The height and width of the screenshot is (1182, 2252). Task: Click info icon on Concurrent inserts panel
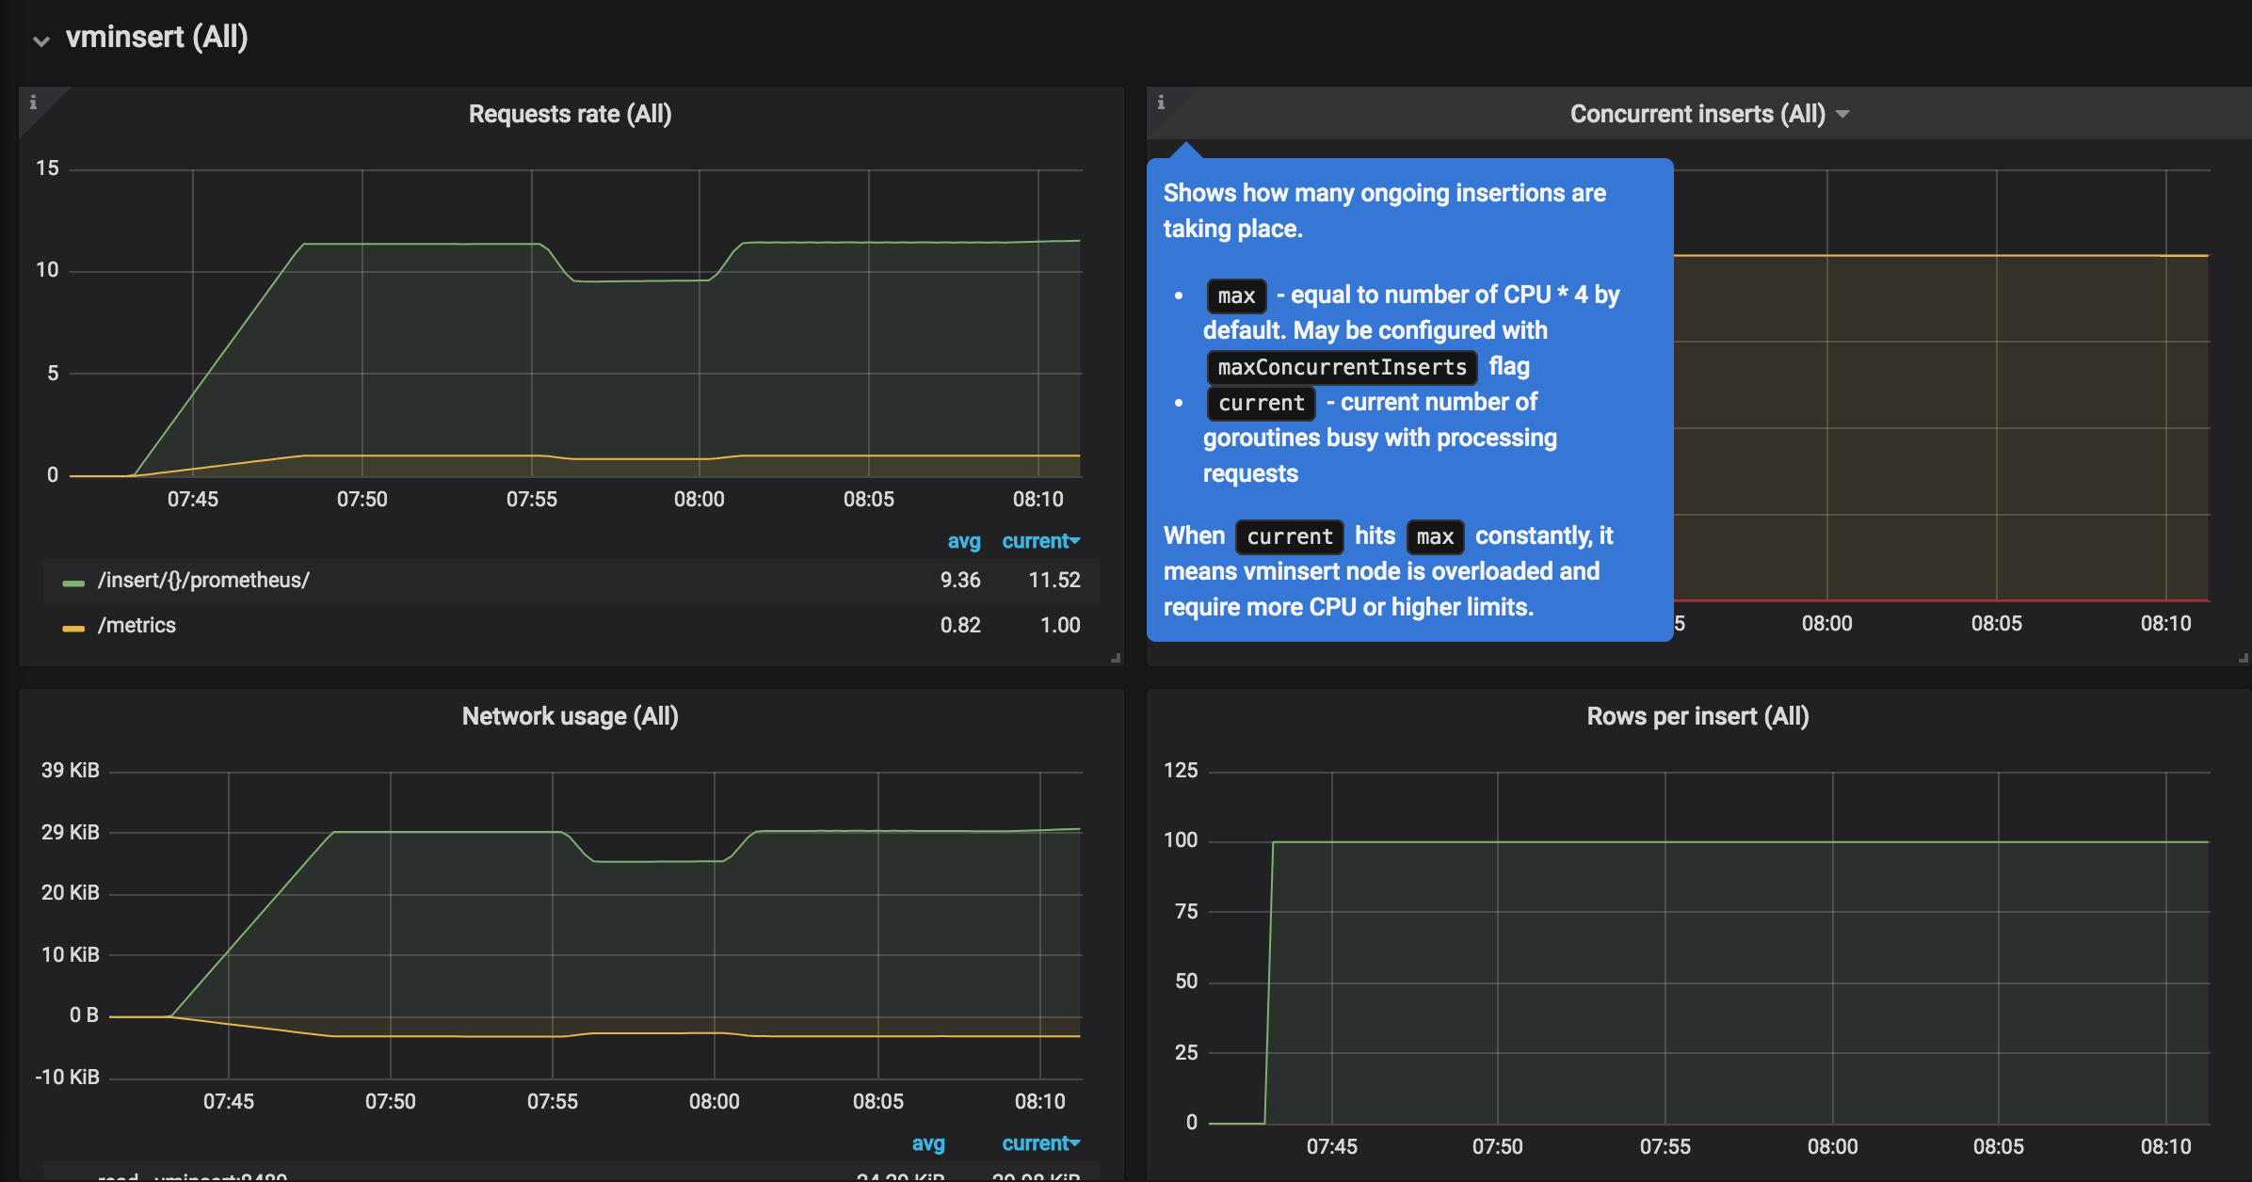click(1161, 102)
